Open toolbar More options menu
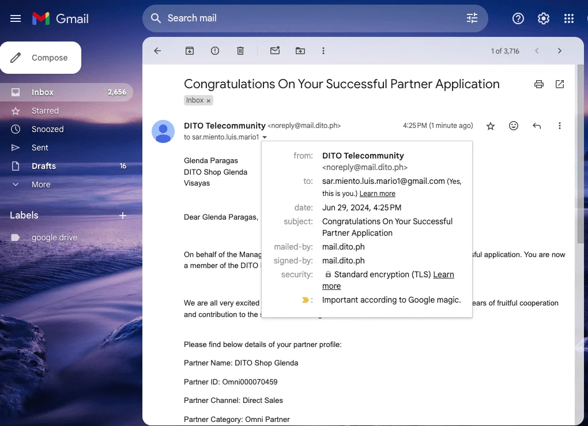Viewport: 588px width, 426px height. coord(323,51)
